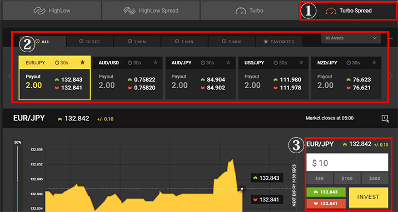The width and height of the screenshot is (398, 212).
Task: Open the FAVORITES filter tab
Action: click(x=278, y=42)
